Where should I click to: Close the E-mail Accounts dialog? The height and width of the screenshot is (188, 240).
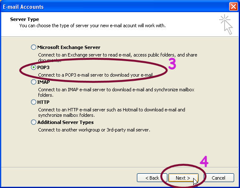pyautogui.click(x=233, y=7)
